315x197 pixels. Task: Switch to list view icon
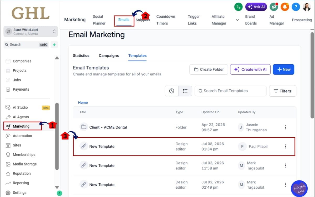[185, 91]
